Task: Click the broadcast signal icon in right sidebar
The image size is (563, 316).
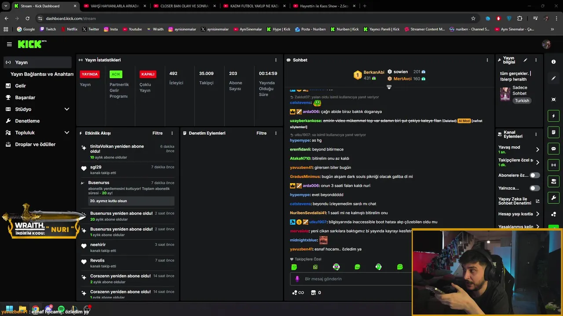Action: coord(553,165)
